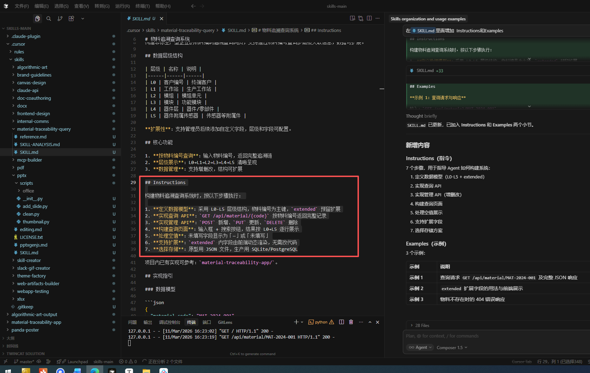This screenshot has width=590, height=373.
Task: Close the terminal panel
Action: click(x=378, y=322)
